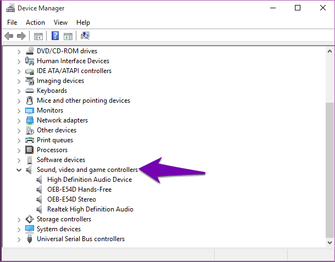Click the scrollbar down arrow
This screenshot has width=335, height=262.
(x=330, y=242)
